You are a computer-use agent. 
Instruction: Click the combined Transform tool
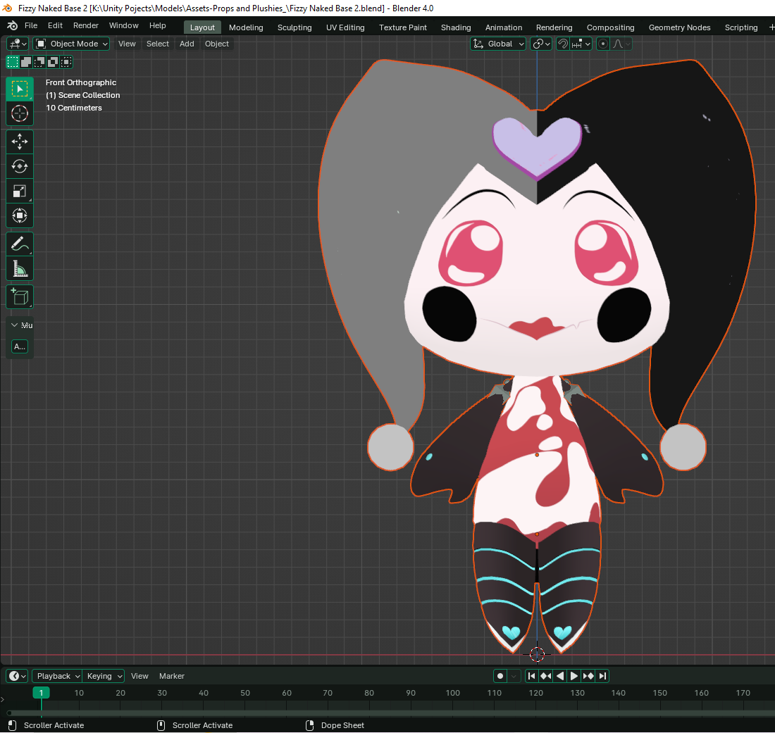[20, 215]
